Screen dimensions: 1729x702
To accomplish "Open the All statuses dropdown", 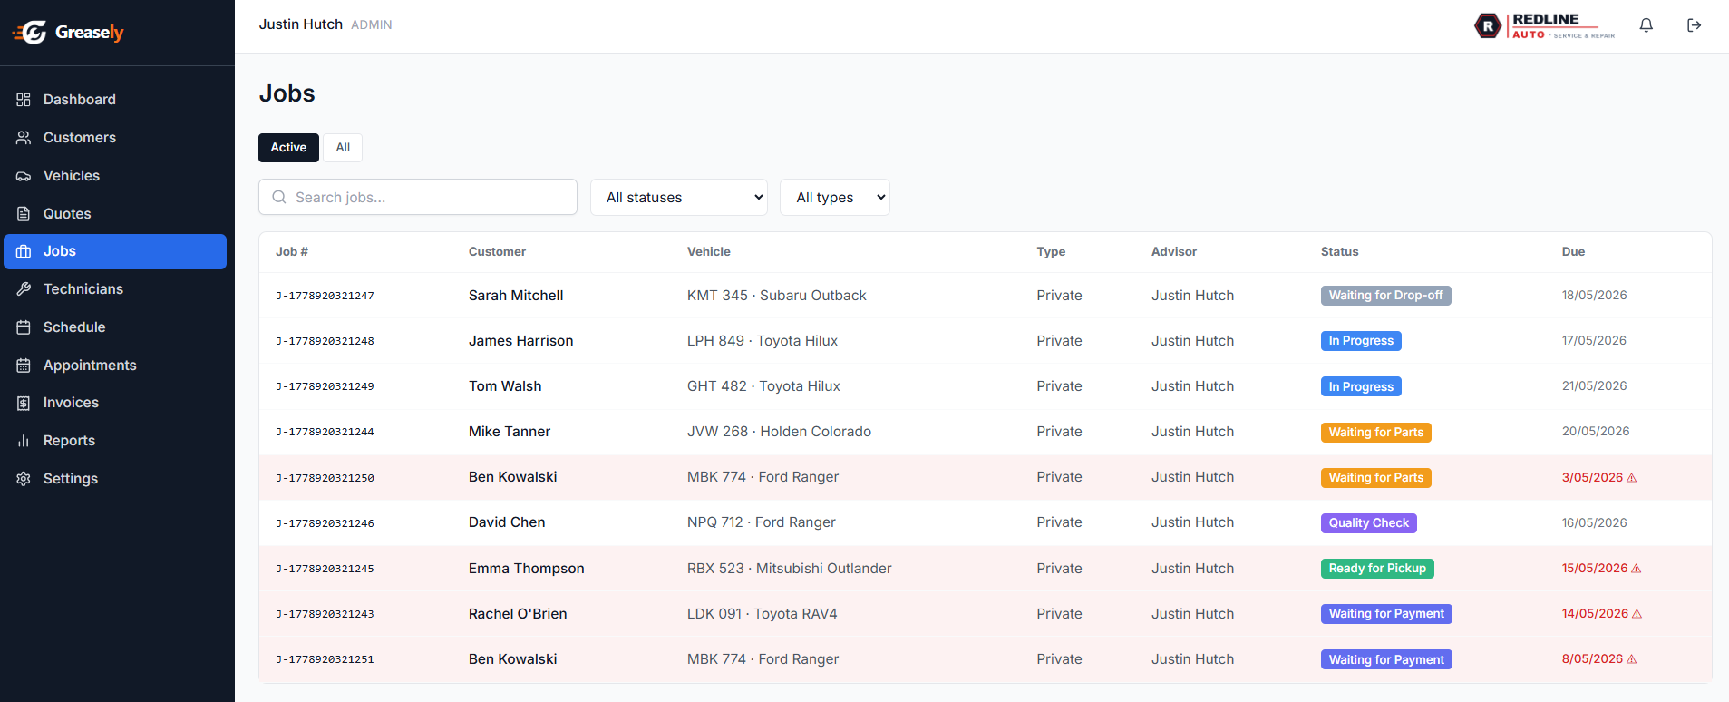I will coord(679,197).
